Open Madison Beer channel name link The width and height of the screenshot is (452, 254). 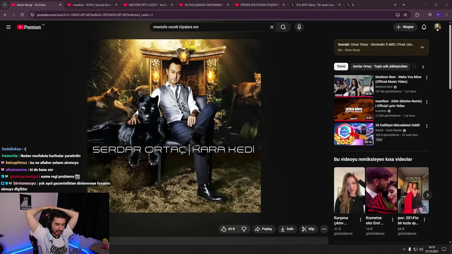tap(384, 87)
